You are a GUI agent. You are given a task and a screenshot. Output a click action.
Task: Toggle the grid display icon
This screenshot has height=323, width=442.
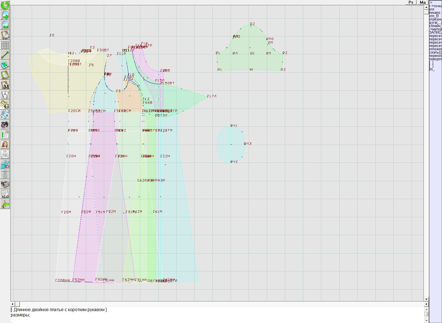pyautogui.click(x=5, y=45)
